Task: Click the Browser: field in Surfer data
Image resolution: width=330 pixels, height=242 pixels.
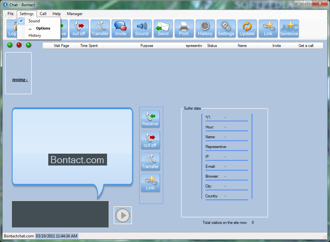Action: pyautogui.click(x=227, y=176)
